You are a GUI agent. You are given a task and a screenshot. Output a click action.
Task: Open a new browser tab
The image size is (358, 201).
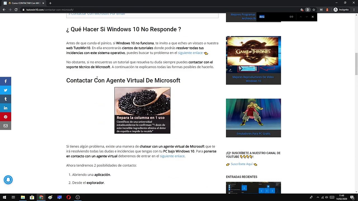[50, 3]
